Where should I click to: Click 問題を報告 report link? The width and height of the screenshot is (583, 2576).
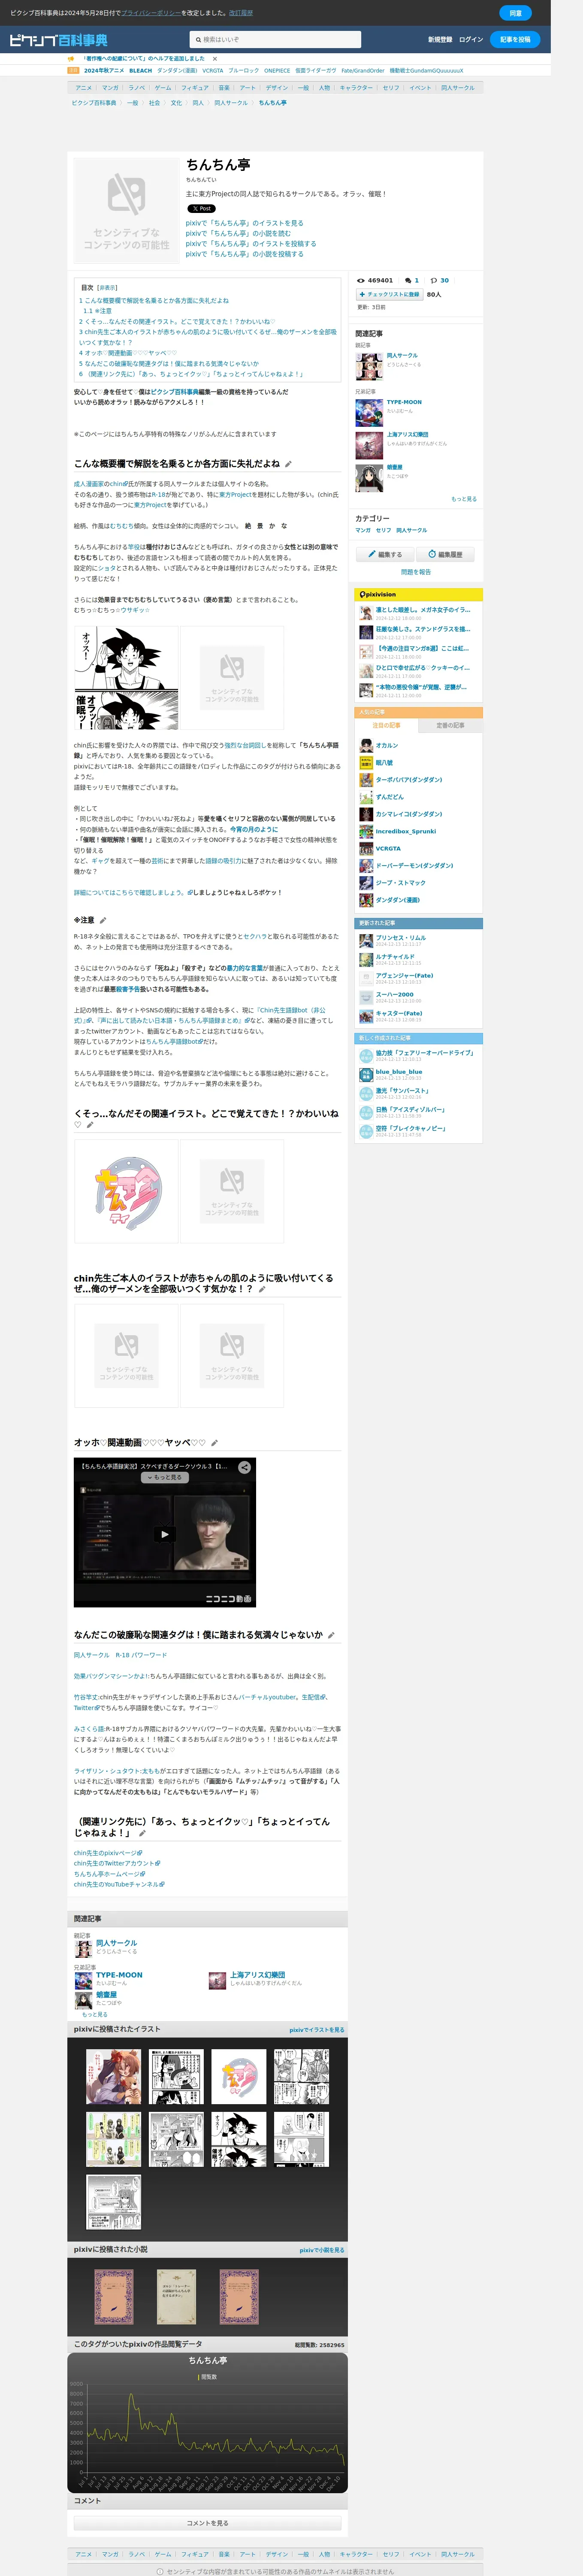(416, 572)
